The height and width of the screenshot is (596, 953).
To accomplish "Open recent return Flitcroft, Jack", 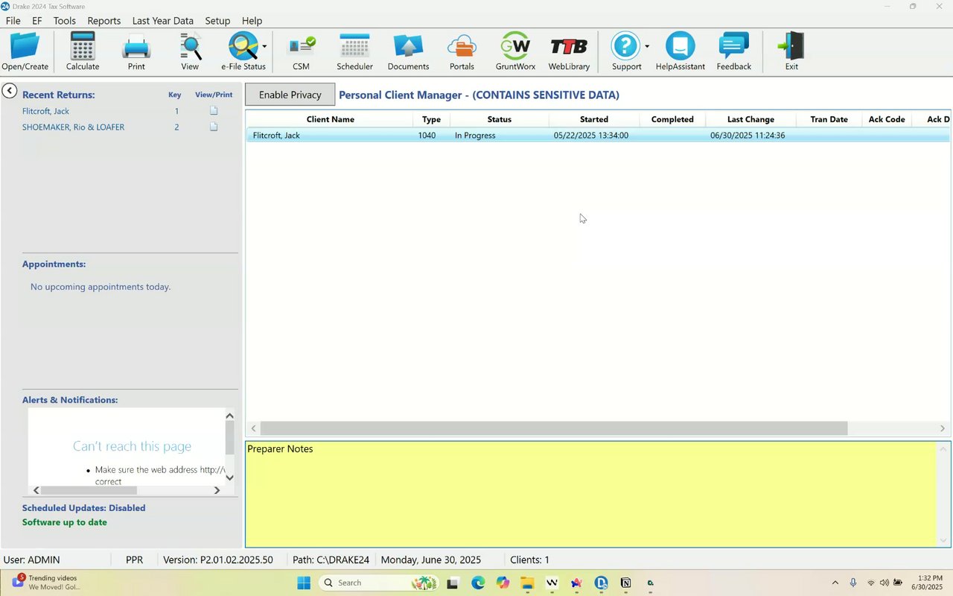I will coord(46,111).
